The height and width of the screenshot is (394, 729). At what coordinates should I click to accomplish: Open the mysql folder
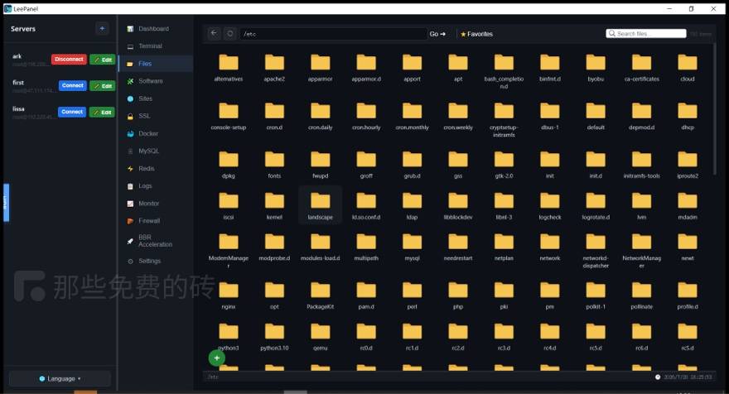click(x=412, y=247)
